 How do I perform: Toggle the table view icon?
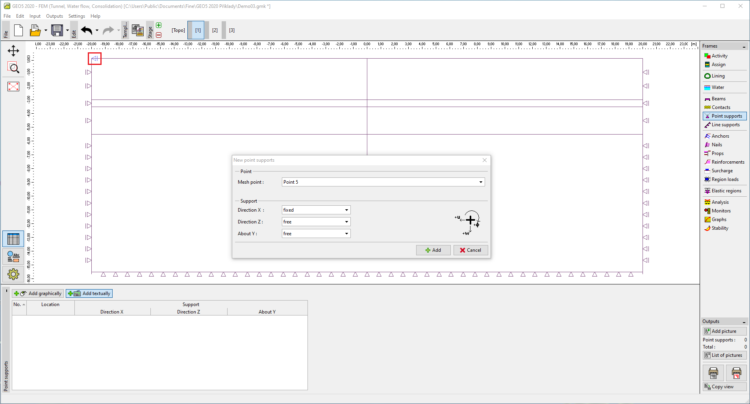pyautogui.click(x=13, y=239)
